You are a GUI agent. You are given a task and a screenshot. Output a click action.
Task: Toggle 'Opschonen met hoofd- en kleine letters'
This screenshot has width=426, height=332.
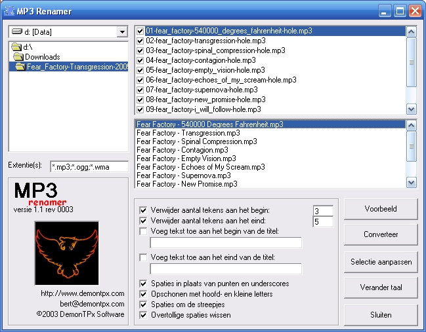click(143, 294)
